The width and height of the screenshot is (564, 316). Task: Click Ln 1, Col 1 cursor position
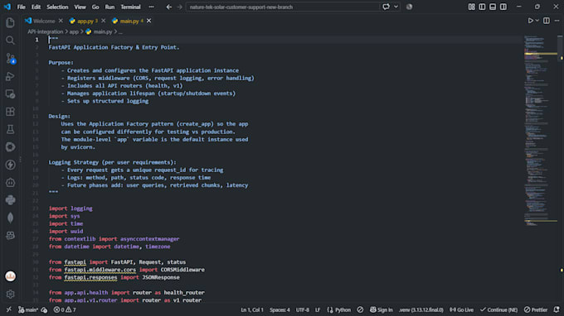click(x=252, y=309)
